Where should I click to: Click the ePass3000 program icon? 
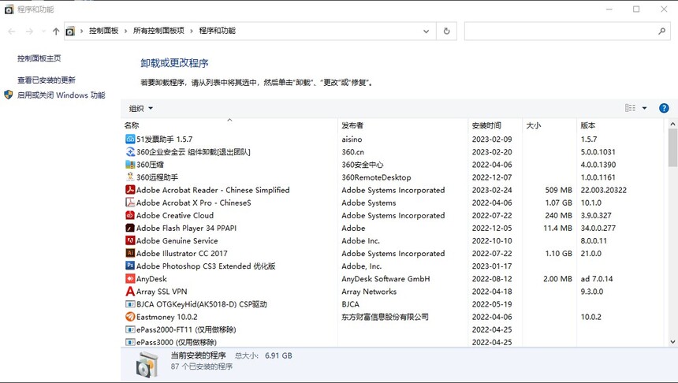[130, 342]
